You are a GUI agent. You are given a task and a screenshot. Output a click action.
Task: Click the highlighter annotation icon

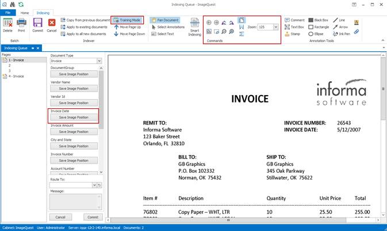357,22
